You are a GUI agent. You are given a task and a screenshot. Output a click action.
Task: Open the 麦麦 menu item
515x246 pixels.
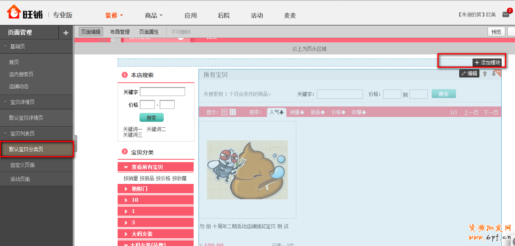pyautogui.click(x=290, y=15)
